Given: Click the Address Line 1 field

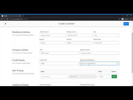Looking at the screenshot, I should (53, 35).
